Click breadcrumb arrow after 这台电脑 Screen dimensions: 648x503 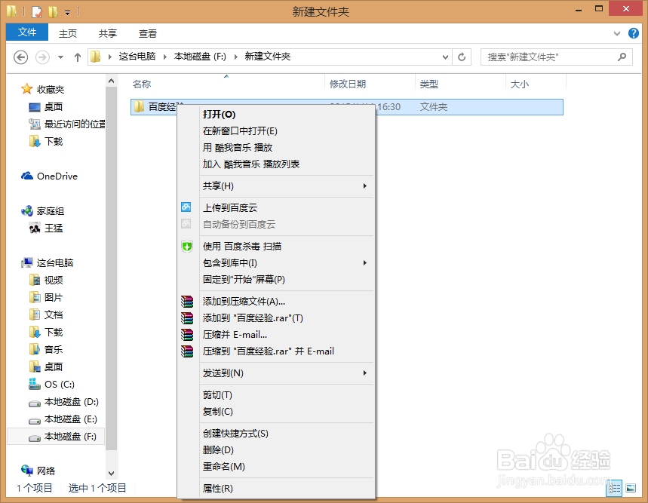pyautogui.click(x=165, y=57)
